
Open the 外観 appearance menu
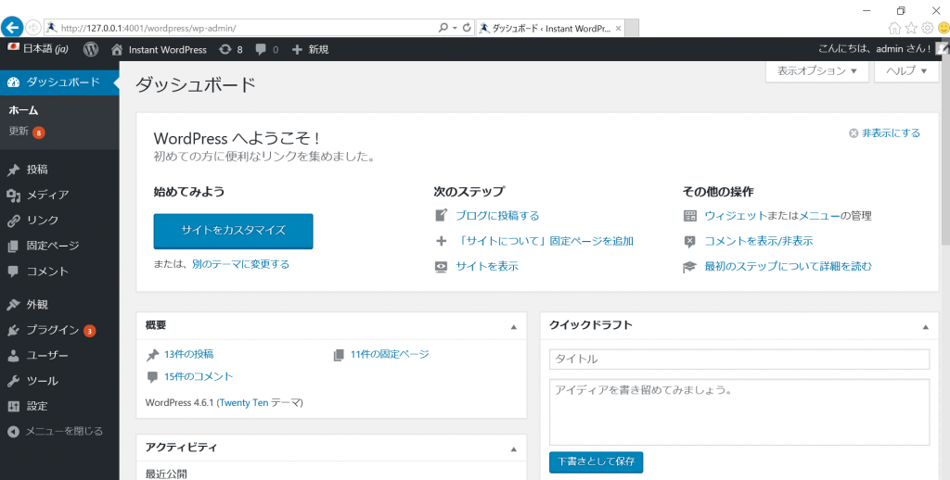(59, 305)
